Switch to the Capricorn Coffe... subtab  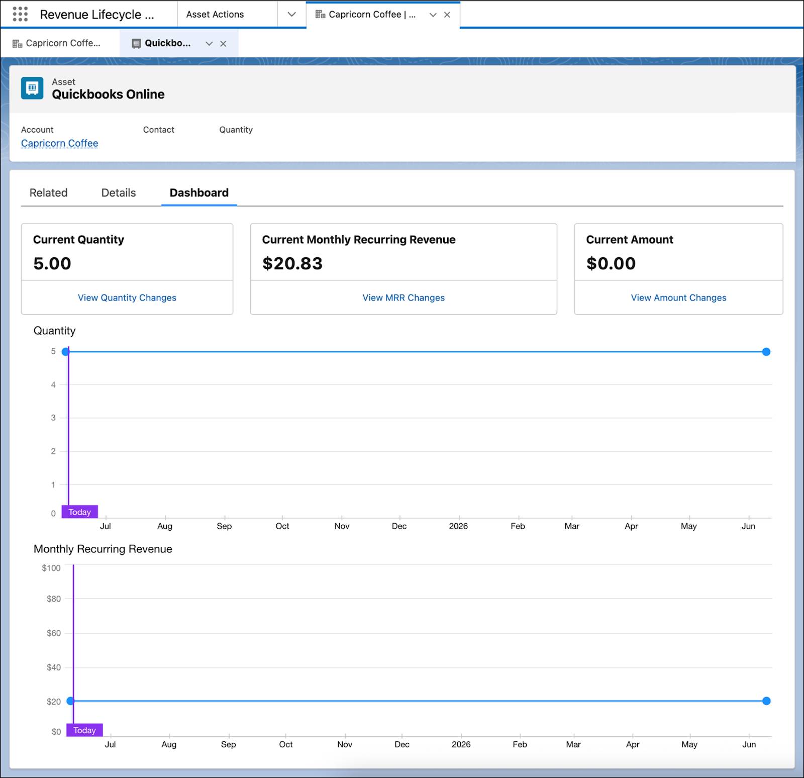pyautogui.click(x=63, y=43)
